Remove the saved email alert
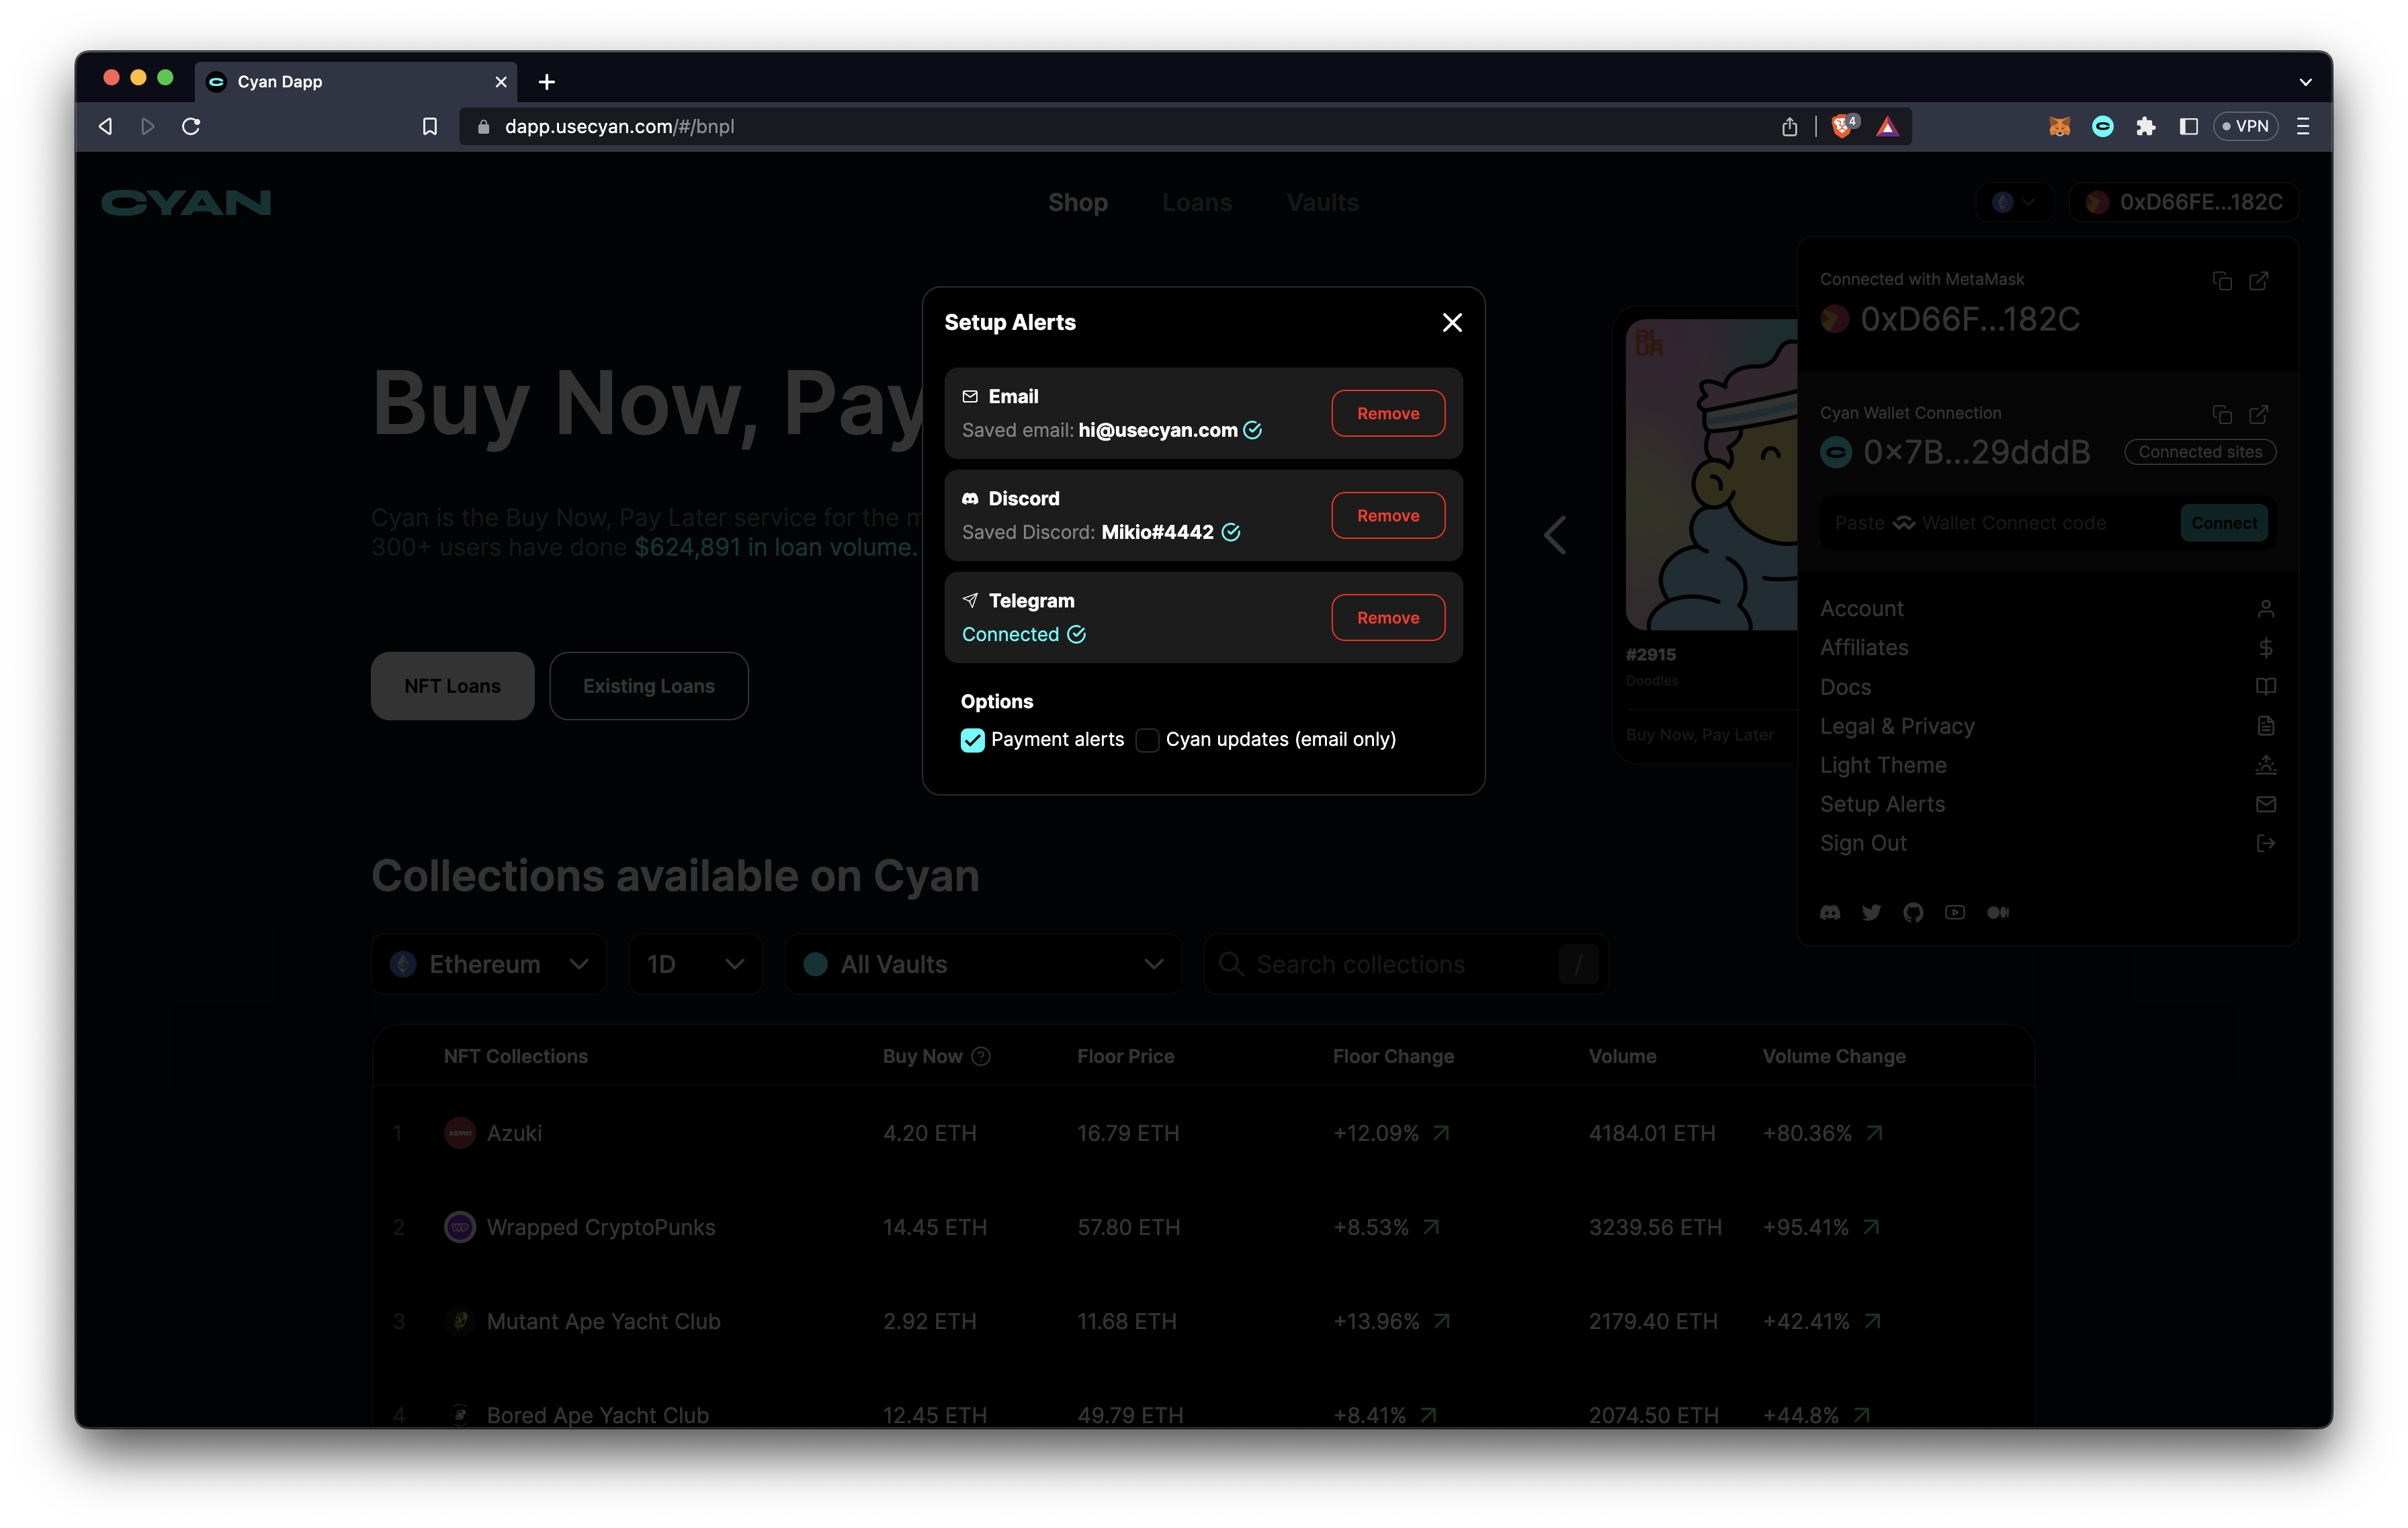Viewport: 2408px width, 1528px height. point(1387,413)
